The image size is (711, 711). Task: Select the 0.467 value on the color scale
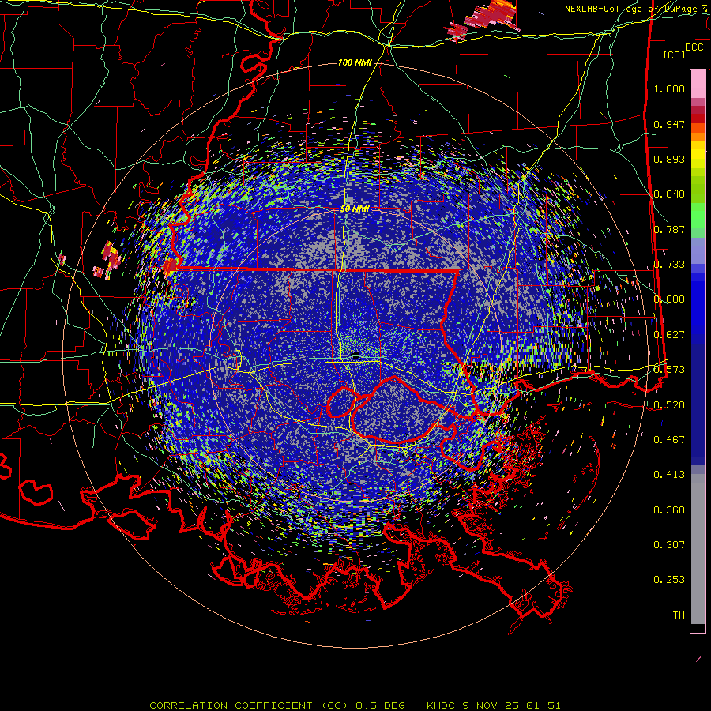pyautogui.click(x=669, y=439)
